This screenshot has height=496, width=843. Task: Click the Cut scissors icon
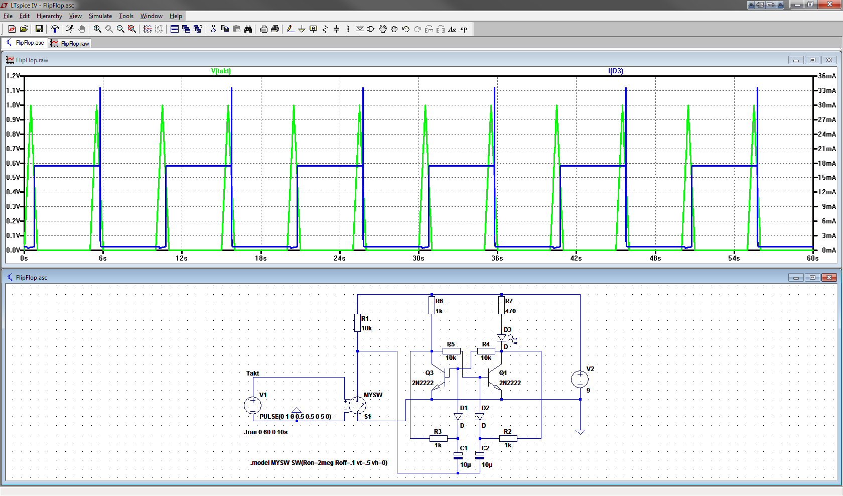coord(213,29)
